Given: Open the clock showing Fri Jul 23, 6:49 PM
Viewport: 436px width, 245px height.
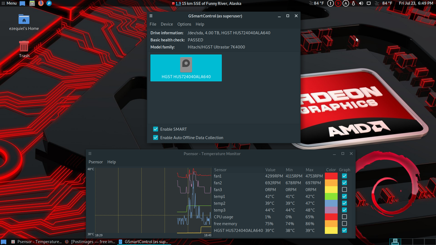Looking at the screenshot, I should click(416, 3).
